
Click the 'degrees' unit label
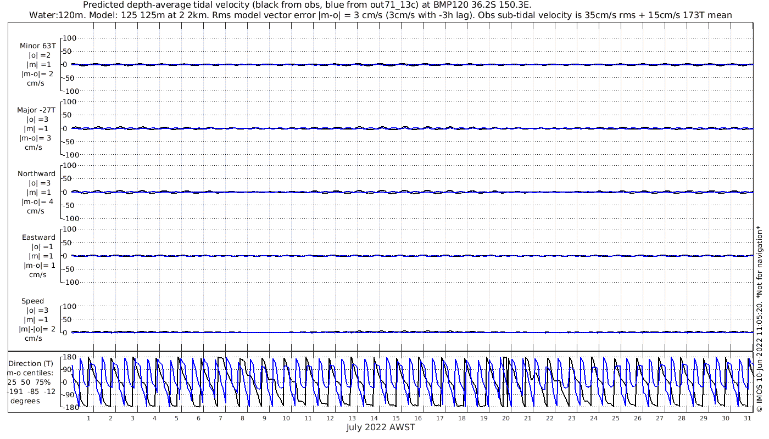coord(25,401)
